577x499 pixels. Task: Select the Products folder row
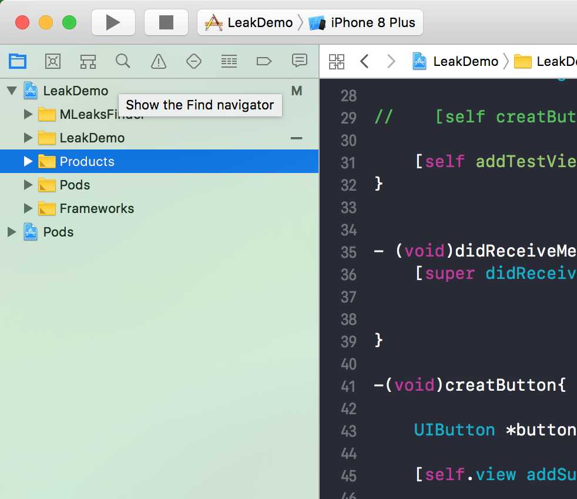tap(159, 161)
